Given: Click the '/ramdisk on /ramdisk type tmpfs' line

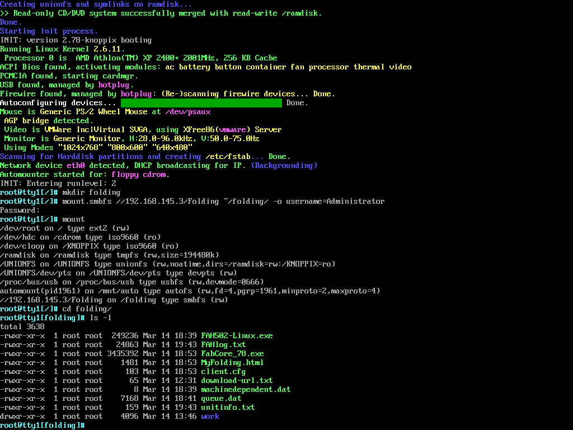Looking at the screenshot, I should tap(110, 255).
